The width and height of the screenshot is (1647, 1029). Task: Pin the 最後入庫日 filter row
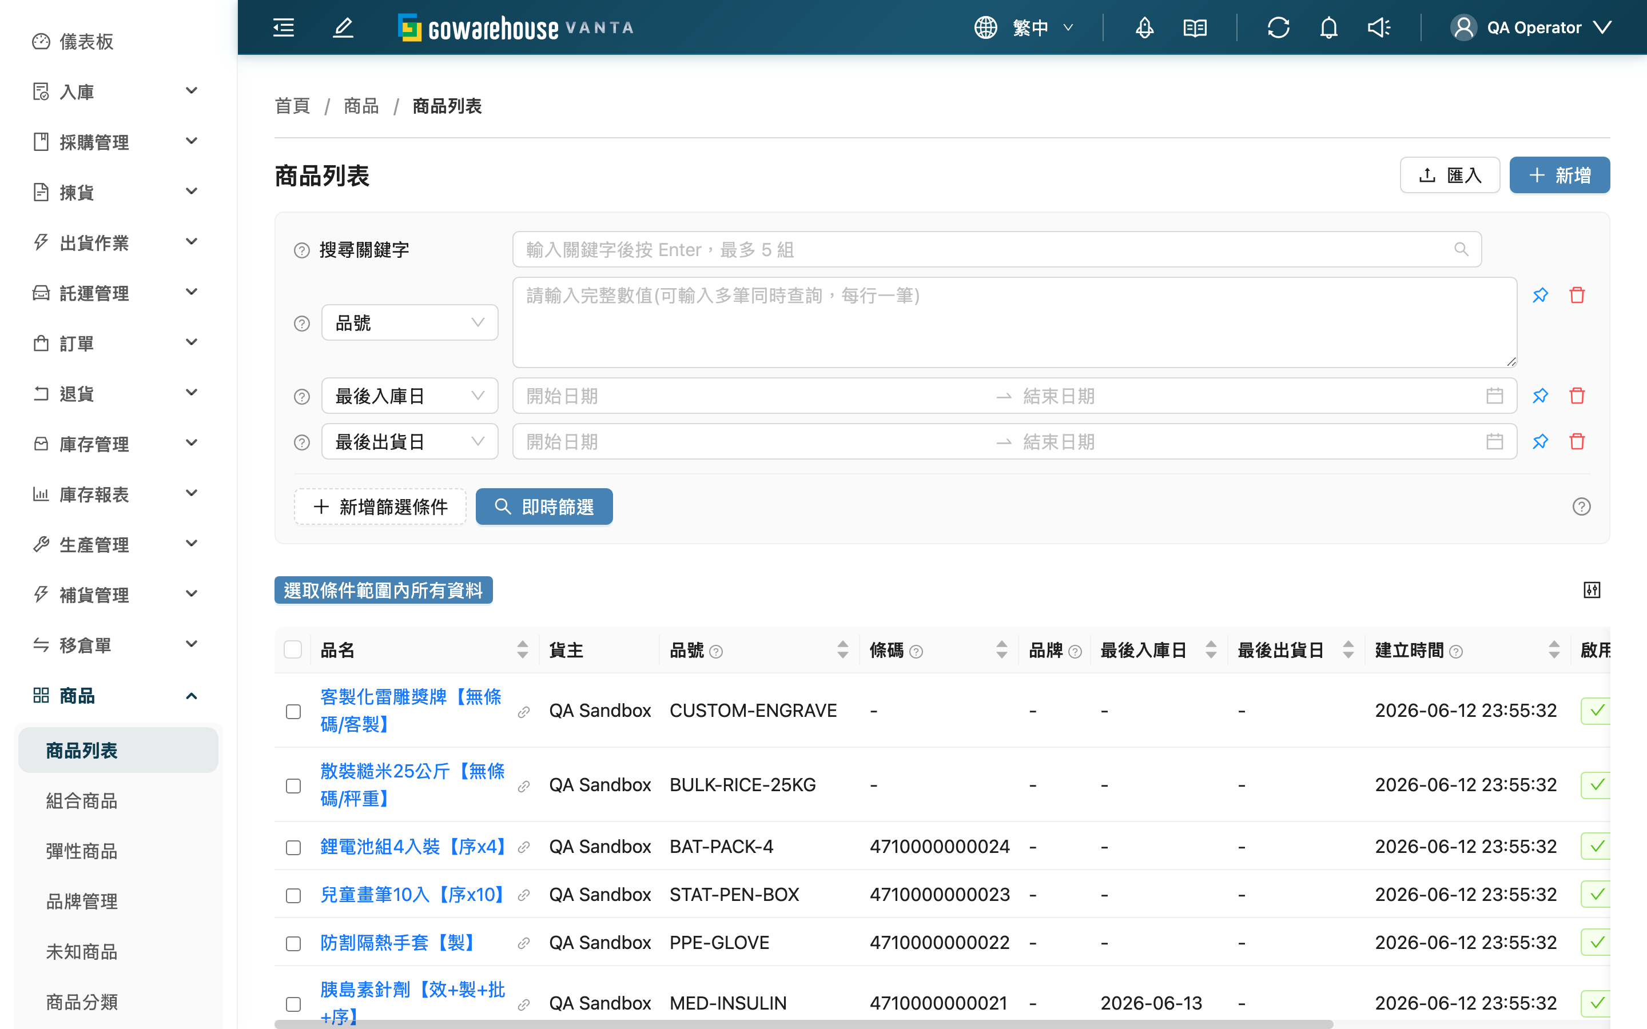[x=1540, y=396]
